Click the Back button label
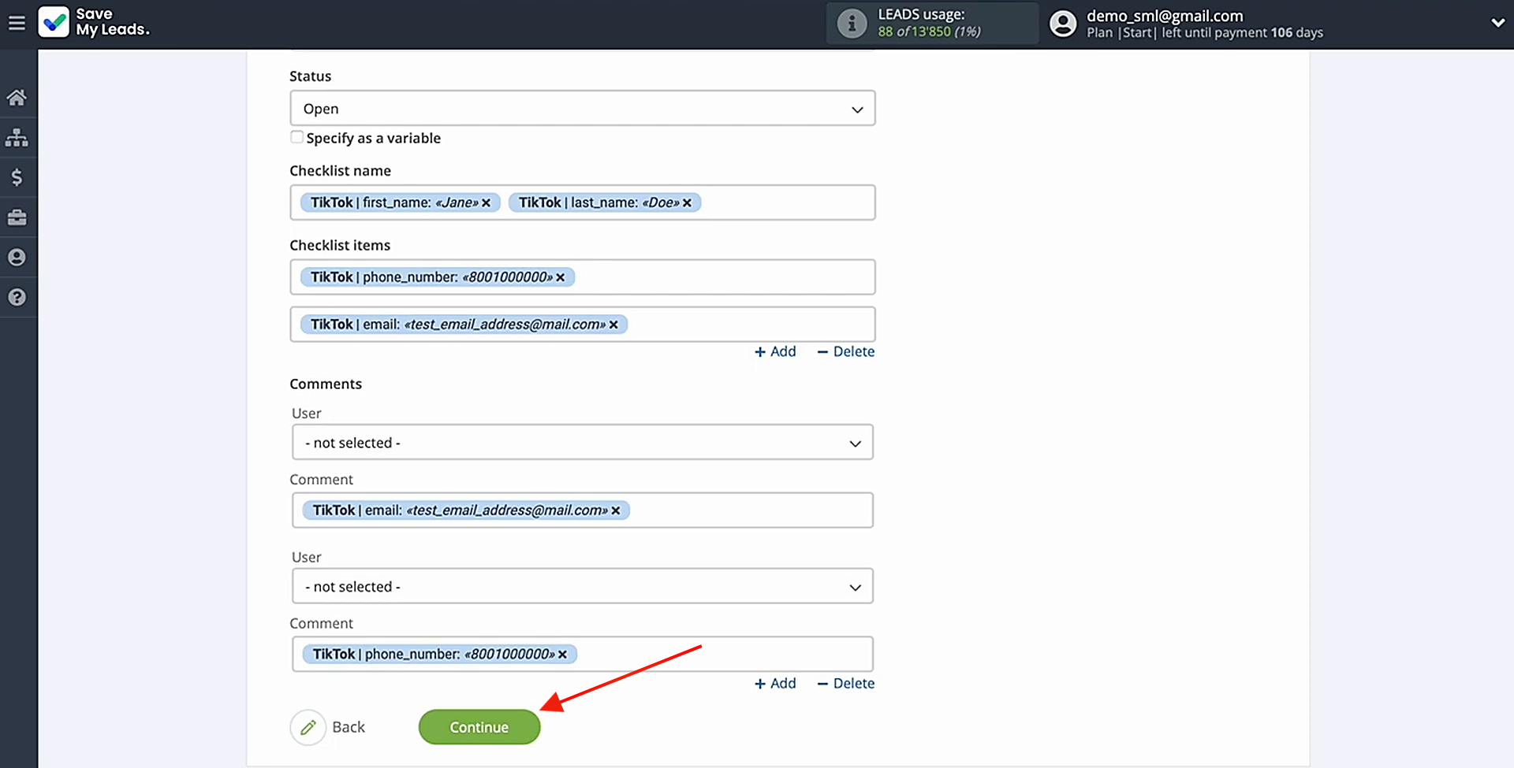Screen dimensions: 1514x768 click(349, 727)
